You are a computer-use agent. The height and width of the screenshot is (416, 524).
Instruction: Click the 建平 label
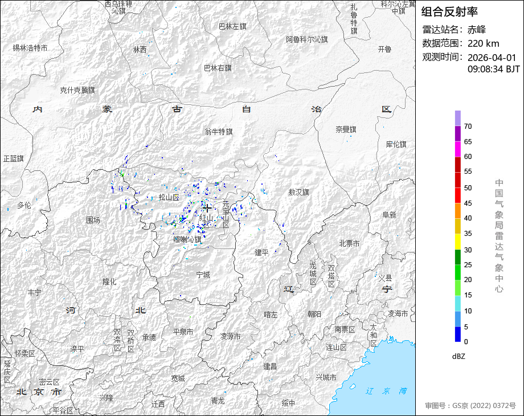pyautogui.click(x=261, y=252)
